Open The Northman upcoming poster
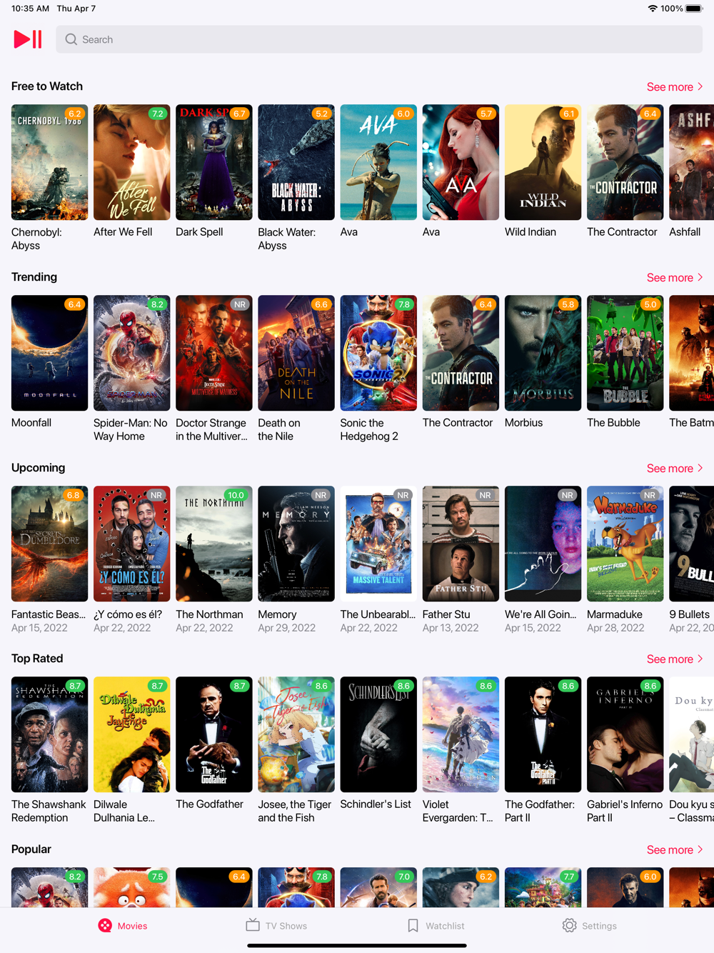The image size is (714, 953). click(213, 544)
